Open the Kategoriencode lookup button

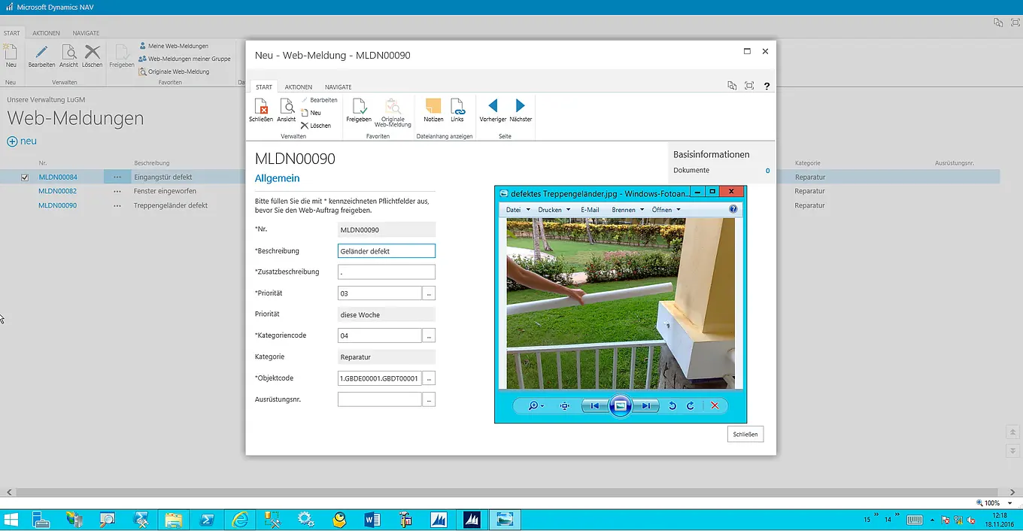(x=429, y=336)
